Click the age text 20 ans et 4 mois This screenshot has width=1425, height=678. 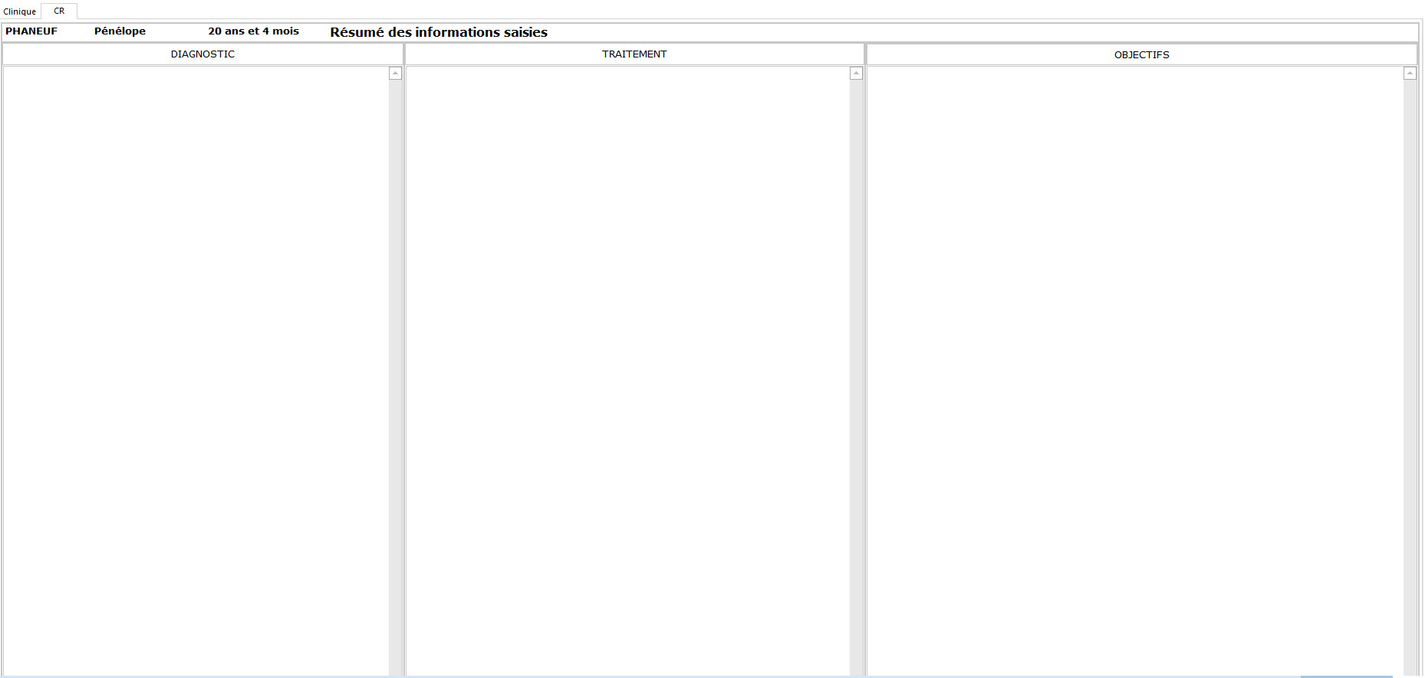(x=254, y=31)
